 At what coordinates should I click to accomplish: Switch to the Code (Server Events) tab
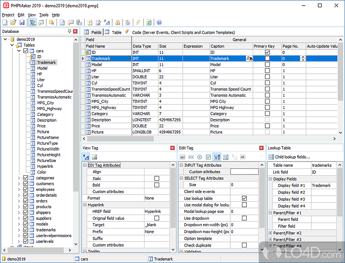tap(183, 32)
